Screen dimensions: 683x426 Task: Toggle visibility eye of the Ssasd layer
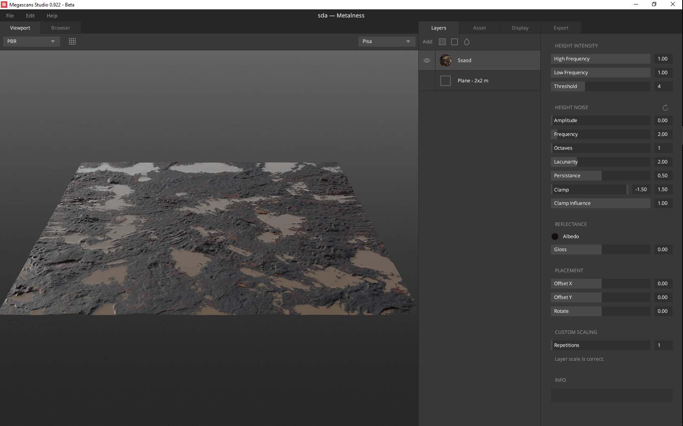click(427, 60)
